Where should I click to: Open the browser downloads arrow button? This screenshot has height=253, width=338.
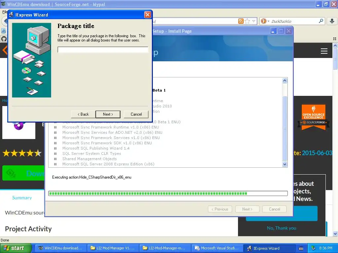[x=332, y=21]
